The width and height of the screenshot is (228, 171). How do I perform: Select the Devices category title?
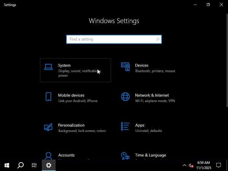(x=142, y=66)
